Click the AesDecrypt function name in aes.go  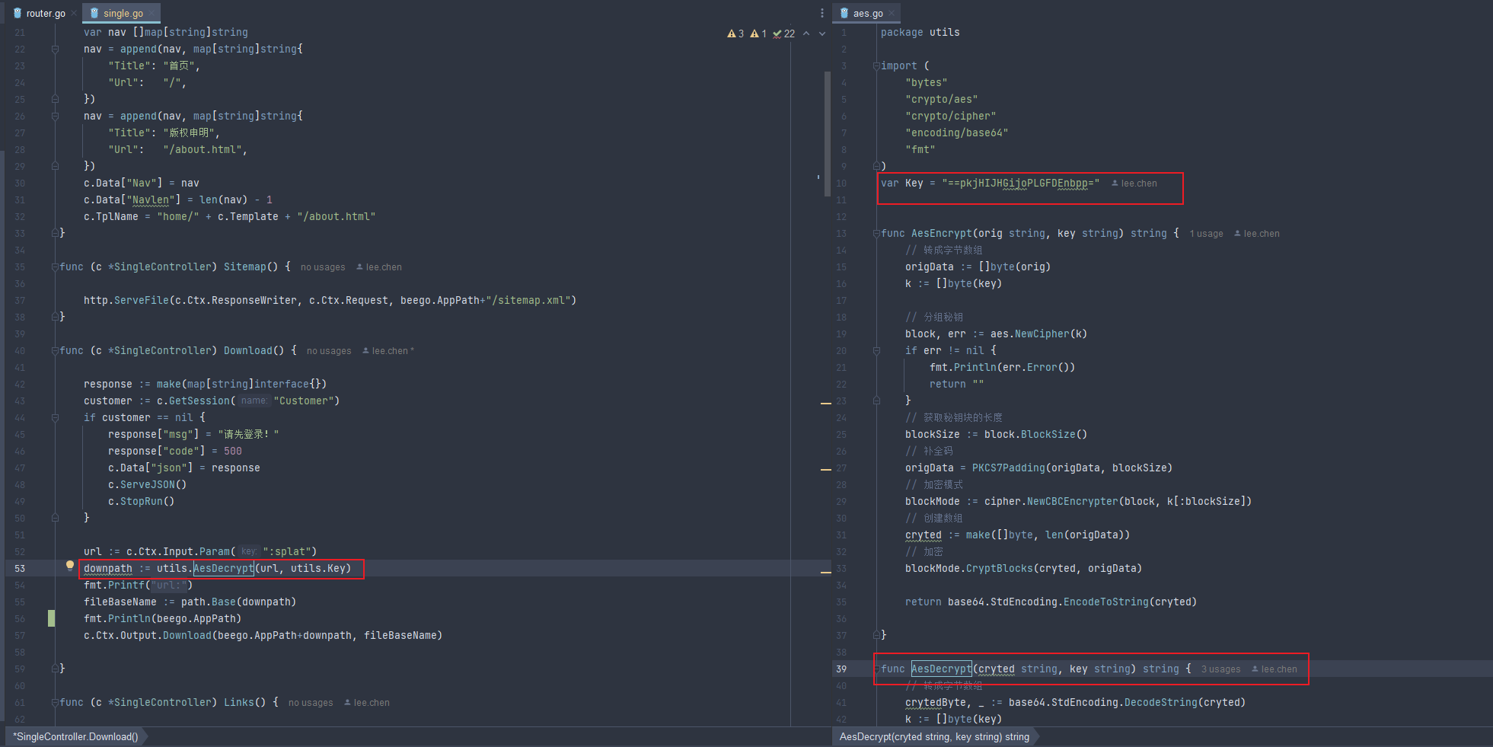pos(941,669)
